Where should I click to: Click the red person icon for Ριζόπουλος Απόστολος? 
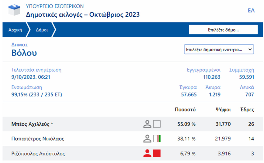[x=148, y=154]
